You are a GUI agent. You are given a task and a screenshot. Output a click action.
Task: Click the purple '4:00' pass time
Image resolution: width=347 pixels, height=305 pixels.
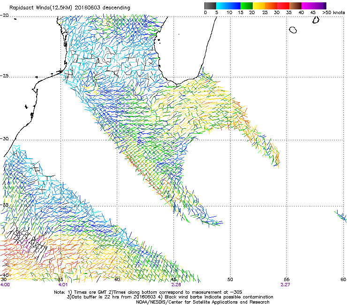point(5,285)
